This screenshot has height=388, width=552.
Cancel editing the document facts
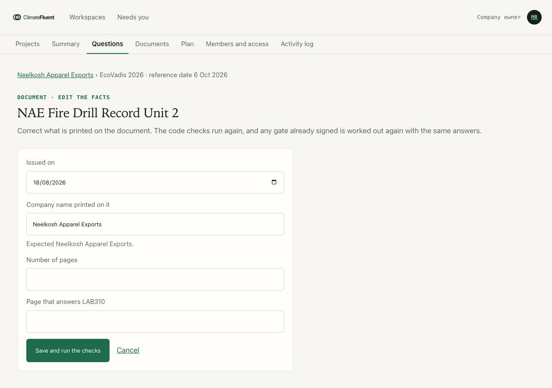point(128,350)
